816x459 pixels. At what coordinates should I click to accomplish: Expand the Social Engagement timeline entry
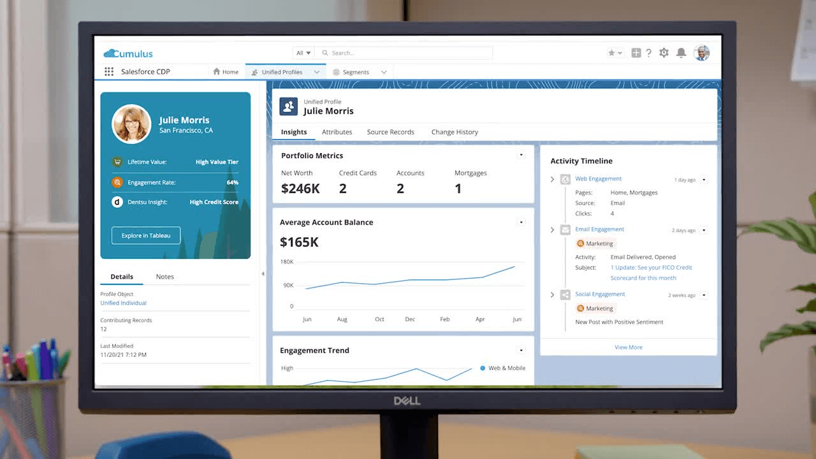[552, 295]
